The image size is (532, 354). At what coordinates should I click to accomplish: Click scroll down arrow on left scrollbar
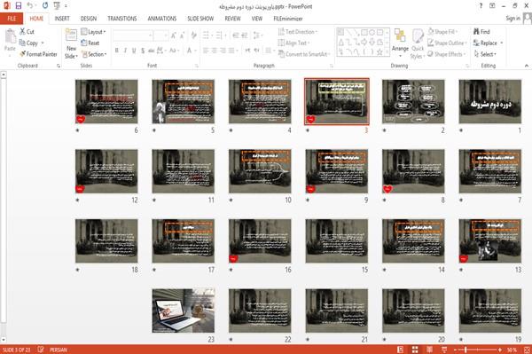4,340
